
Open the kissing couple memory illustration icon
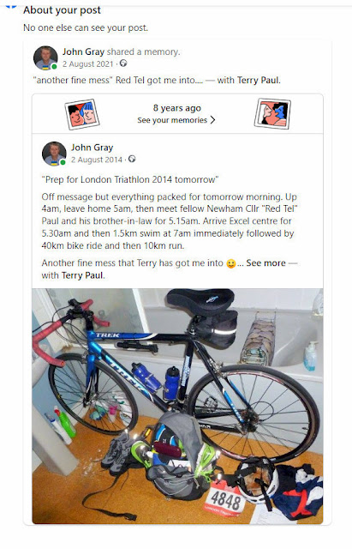pos(272,114)
